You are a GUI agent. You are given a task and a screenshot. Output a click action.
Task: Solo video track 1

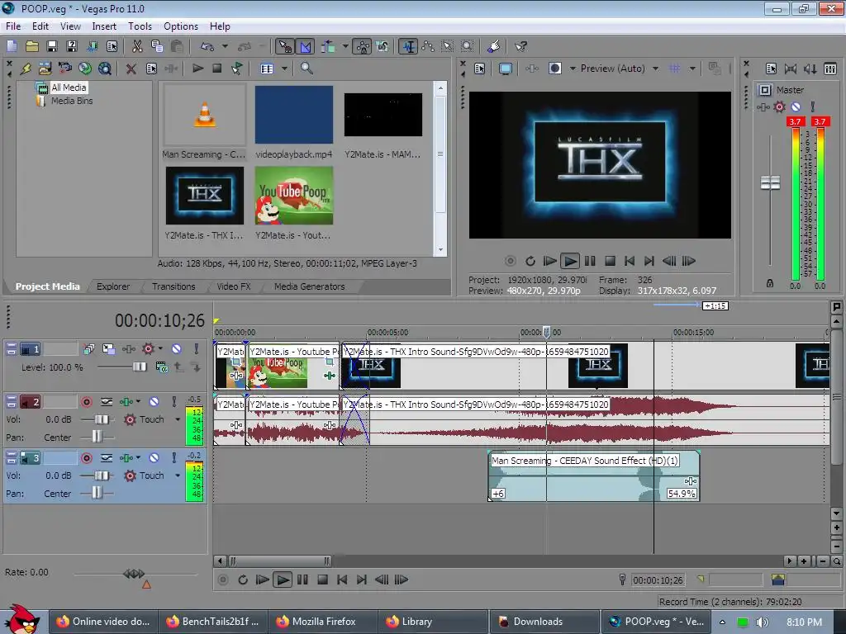[x=197, y=349]
